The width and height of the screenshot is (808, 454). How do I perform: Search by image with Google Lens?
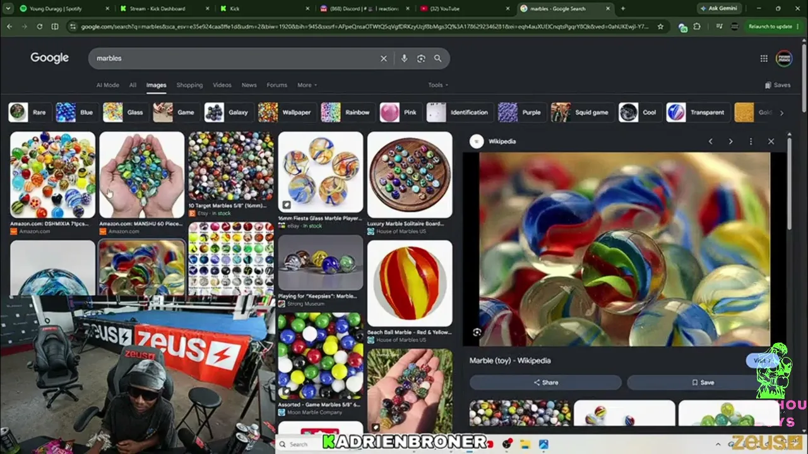pos(421,58)
